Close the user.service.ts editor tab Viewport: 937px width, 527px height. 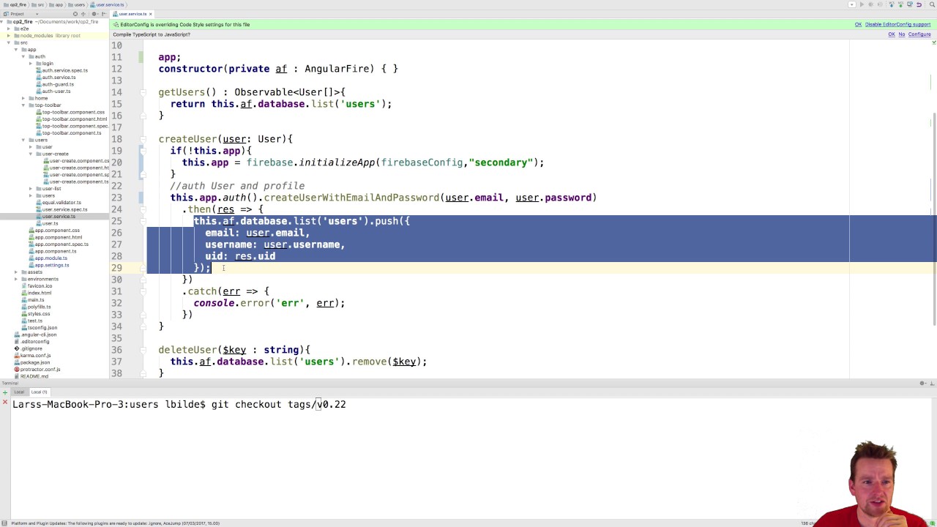(x=151, y=14)
